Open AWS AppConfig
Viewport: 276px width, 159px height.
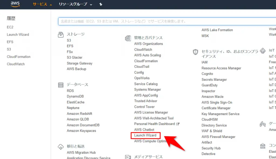coord(146,95)
